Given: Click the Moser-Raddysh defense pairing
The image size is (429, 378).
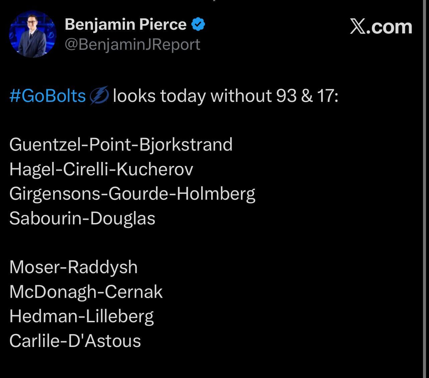Looking at the screenshot, I should 74,267.
